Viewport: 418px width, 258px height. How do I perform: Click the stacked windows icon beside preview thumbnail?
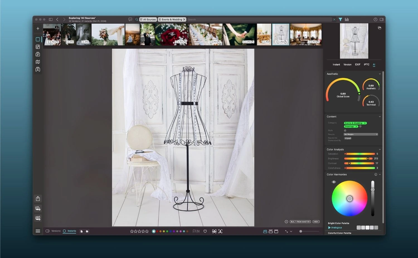pos(380,28)
